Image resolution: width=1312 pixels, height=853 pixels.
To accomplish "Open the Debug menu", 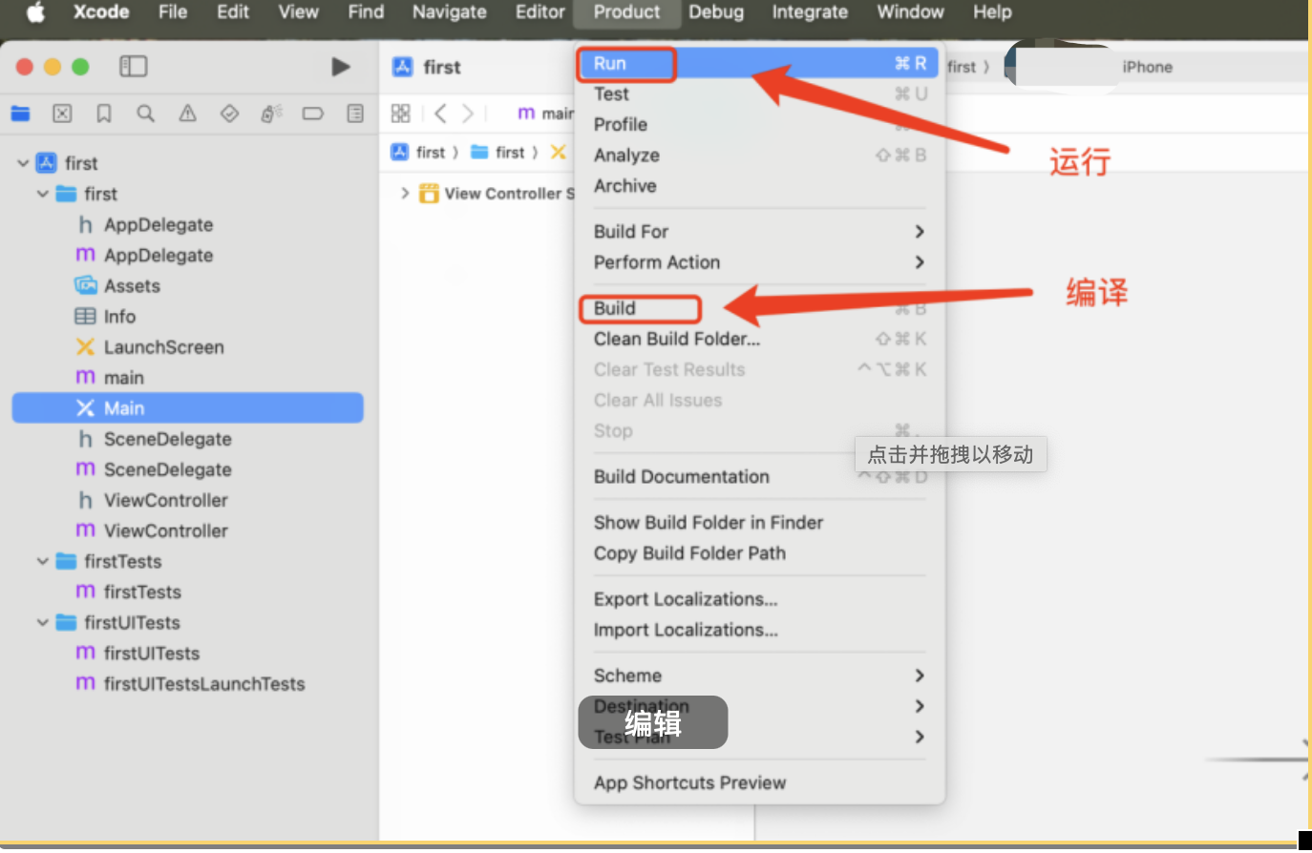I will 716,12.
